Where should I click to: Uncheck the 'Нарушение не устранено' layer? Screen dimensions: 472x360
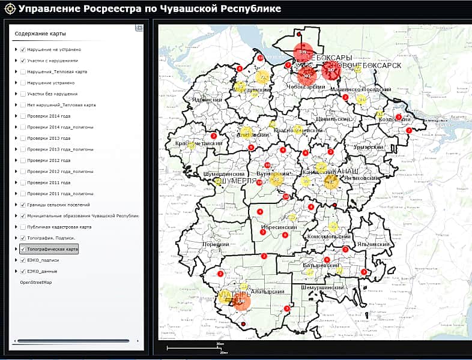pyautogui.click(x=23, y=49)
